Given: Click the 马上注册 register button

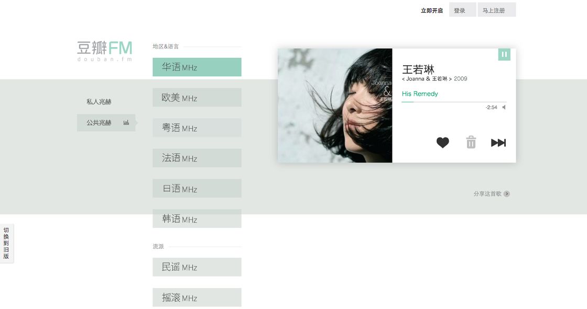Looking at the screenshot, I should (497, 10).
